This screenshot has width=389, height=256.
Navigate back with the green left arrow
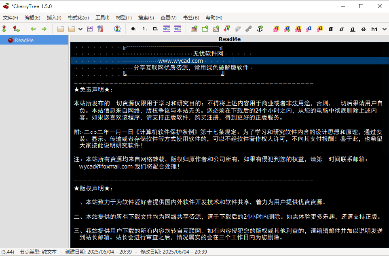[x=33, y=29]
